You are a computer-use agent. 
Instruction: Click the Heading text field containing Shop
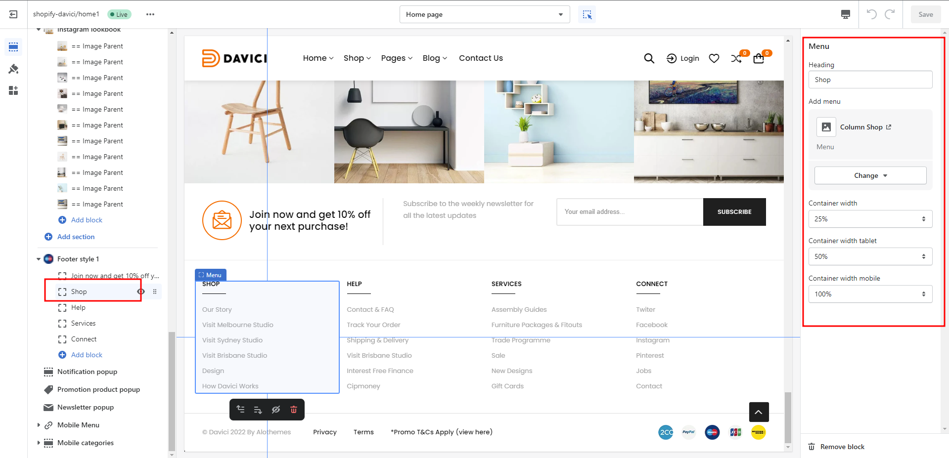[x=870, y=80]
